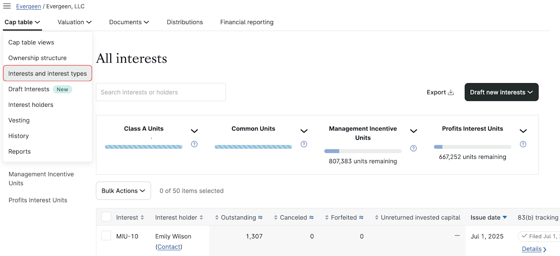Click the 667,252 units remaining text
Viewport: 560px width, 256px height.
[472, 157]
